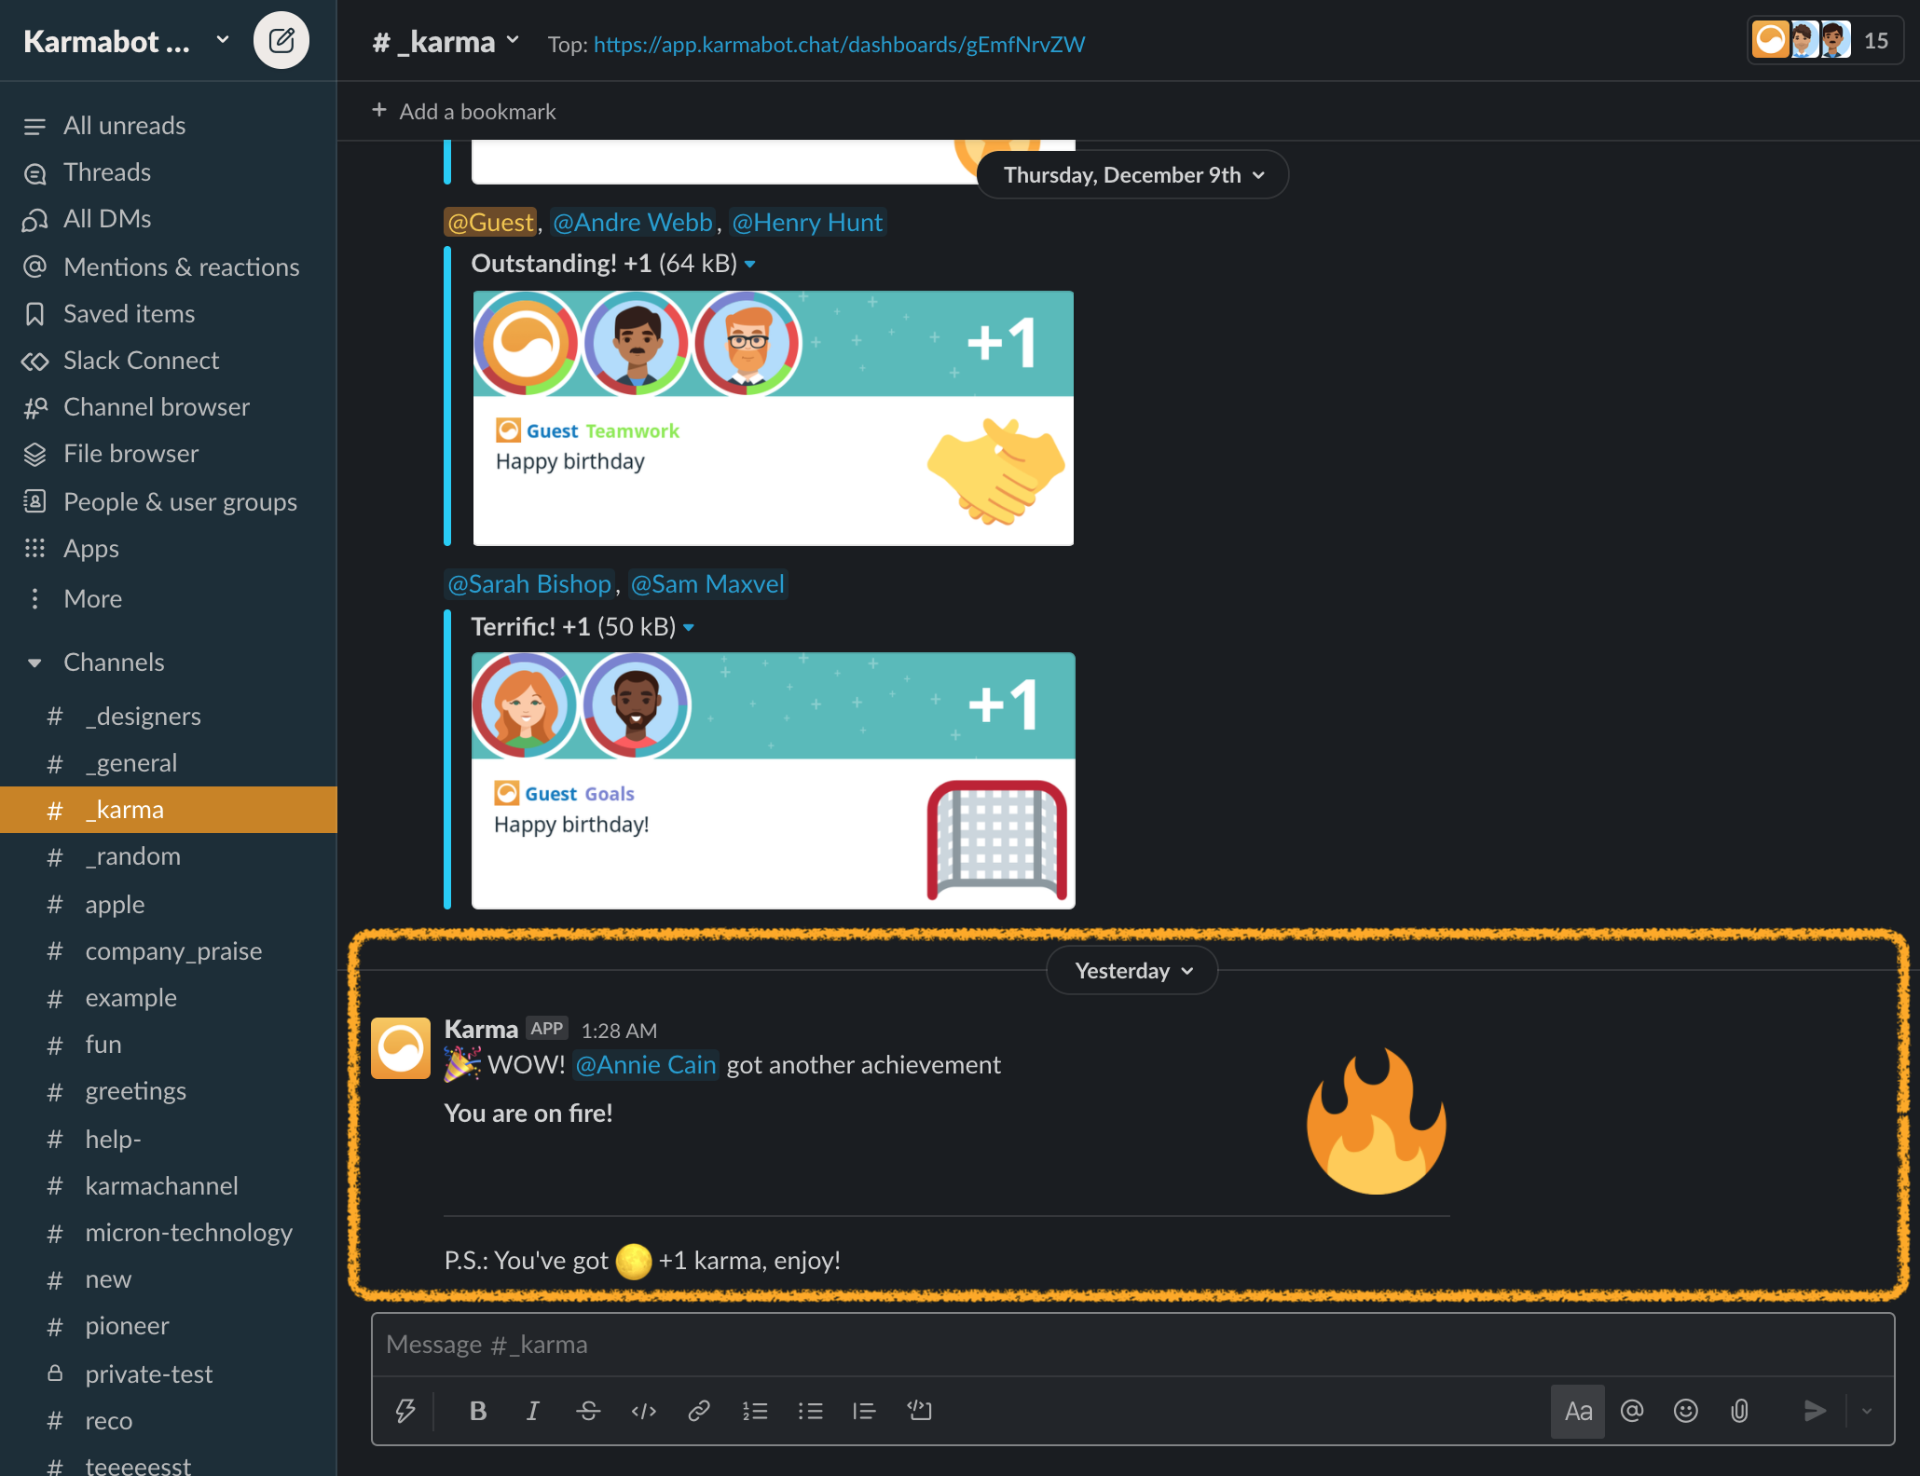
Task: Switch to the company_praise channel
Action: pyautogui.click(x=173, y=951)
